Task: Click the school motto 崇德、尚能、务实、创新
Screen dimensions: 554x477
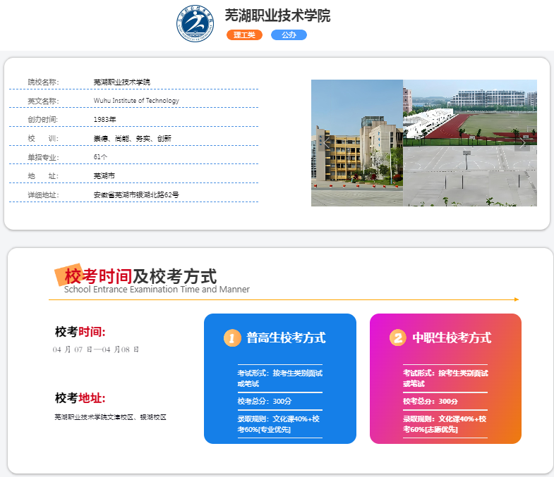Action: coord(132,139)
